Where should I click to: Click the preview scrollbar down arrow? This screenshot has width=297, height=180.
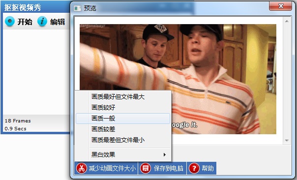point(287,140)
